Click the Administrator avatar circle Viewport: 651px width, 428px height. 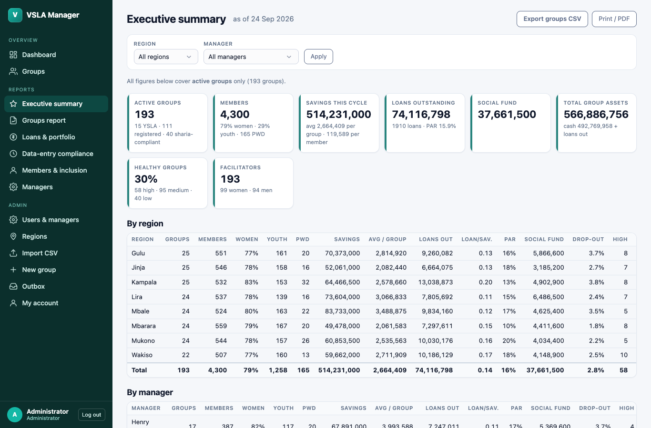15,415
